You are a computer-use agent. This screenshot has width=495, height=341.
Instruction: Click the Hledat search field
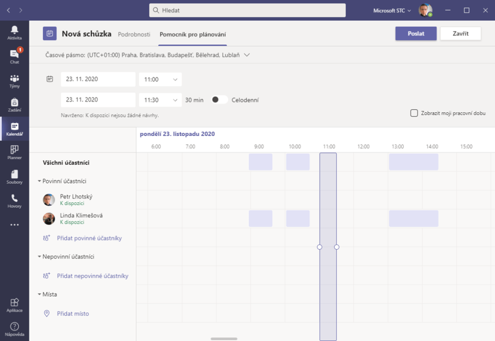(247, 10)
